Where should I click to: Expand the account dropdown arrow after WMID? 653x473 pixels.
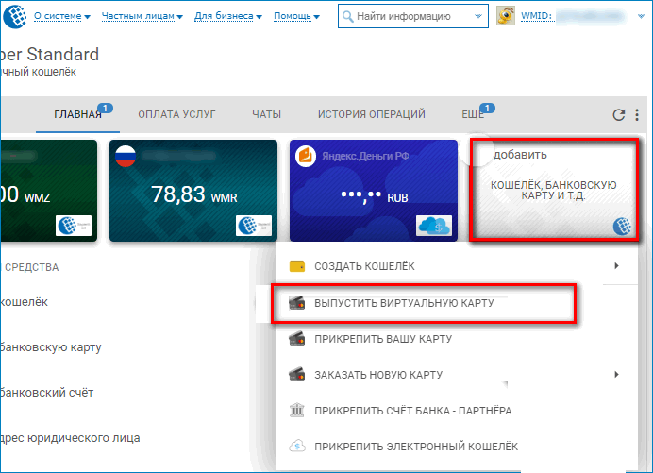(x=641, y=17)
